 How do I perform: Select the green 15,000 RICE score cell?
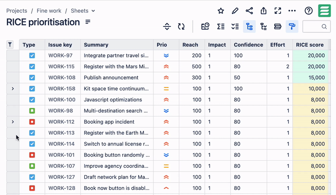pyautogui.click(x=310, y=78)
